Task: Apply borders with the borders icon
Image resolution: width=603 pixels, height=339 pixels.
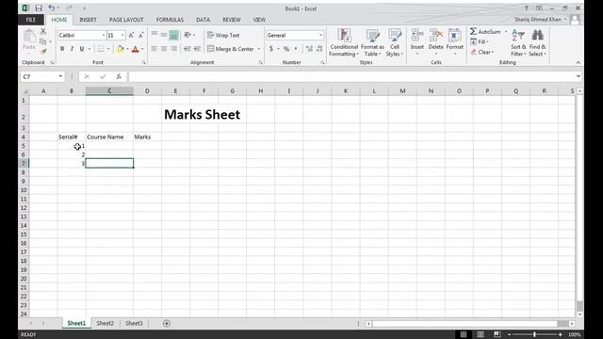Action: click(x=101, y=49)
